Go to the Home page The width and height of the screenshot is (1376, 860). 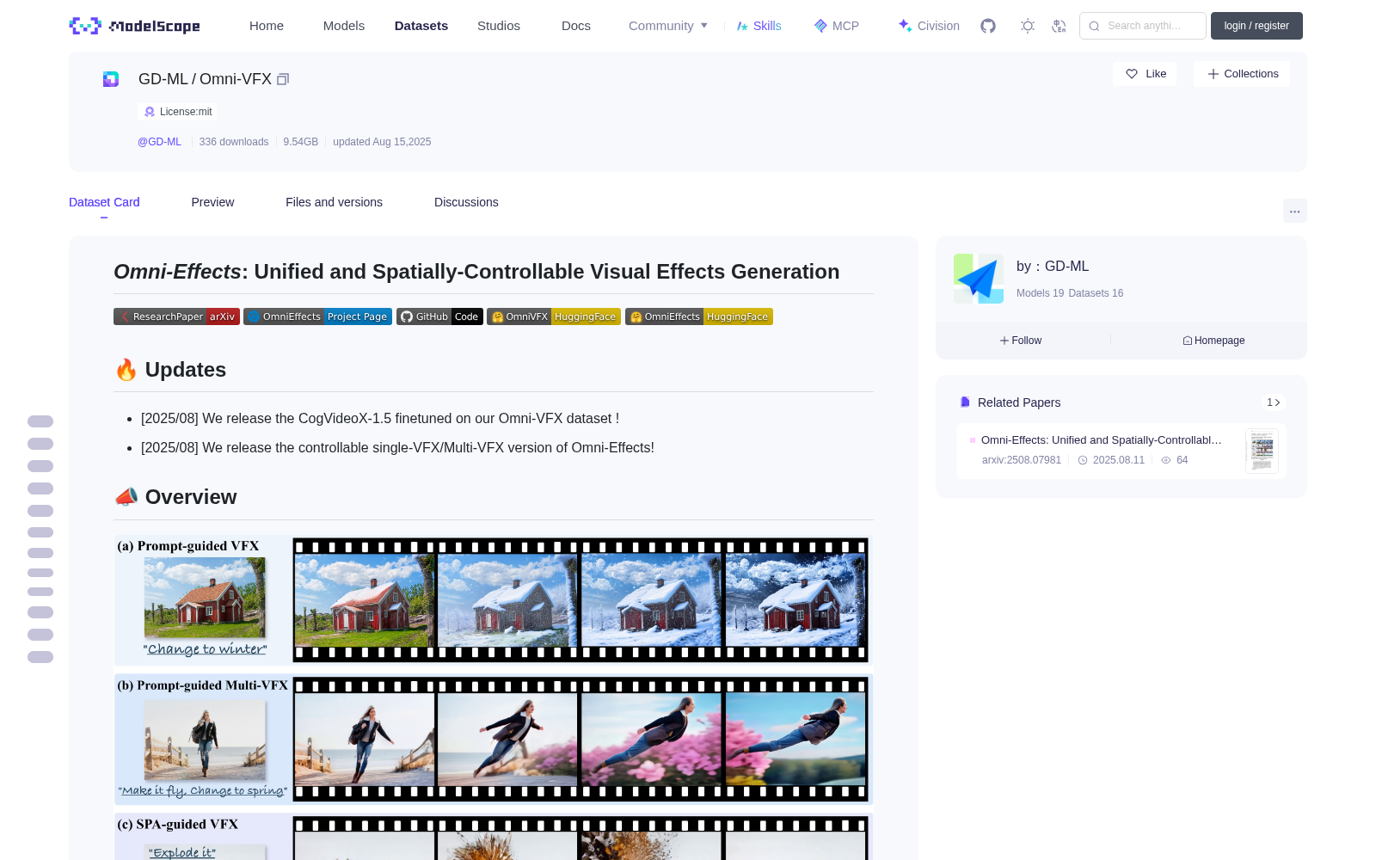point(267,26)
